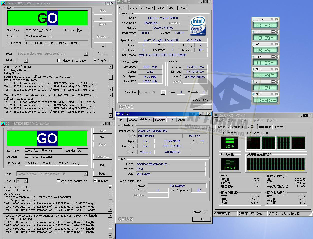Click the +12 lightning bolt icon
Image resolution: width=313 pixels, height=239 pixels.
point(253,57)
